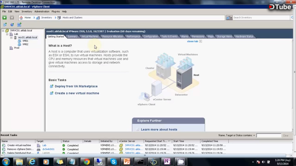Open the Help menu
The width and height of the screenshot is (296, 166).
click(64, 12)
